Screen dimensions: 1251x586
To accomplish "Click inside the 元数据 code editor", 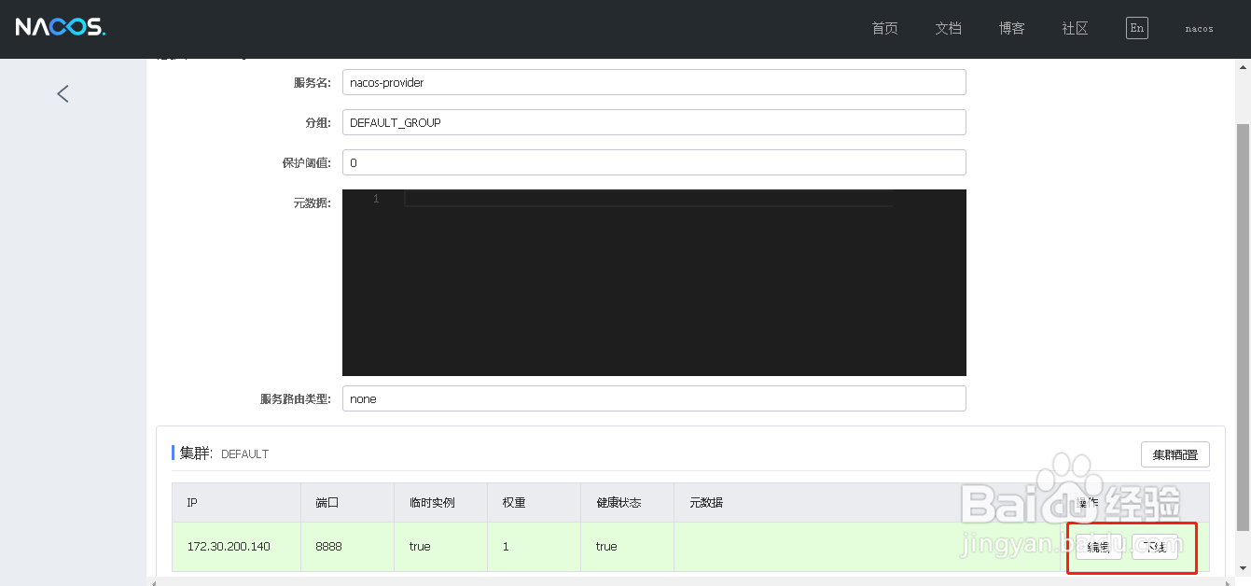I will [654, 283].
